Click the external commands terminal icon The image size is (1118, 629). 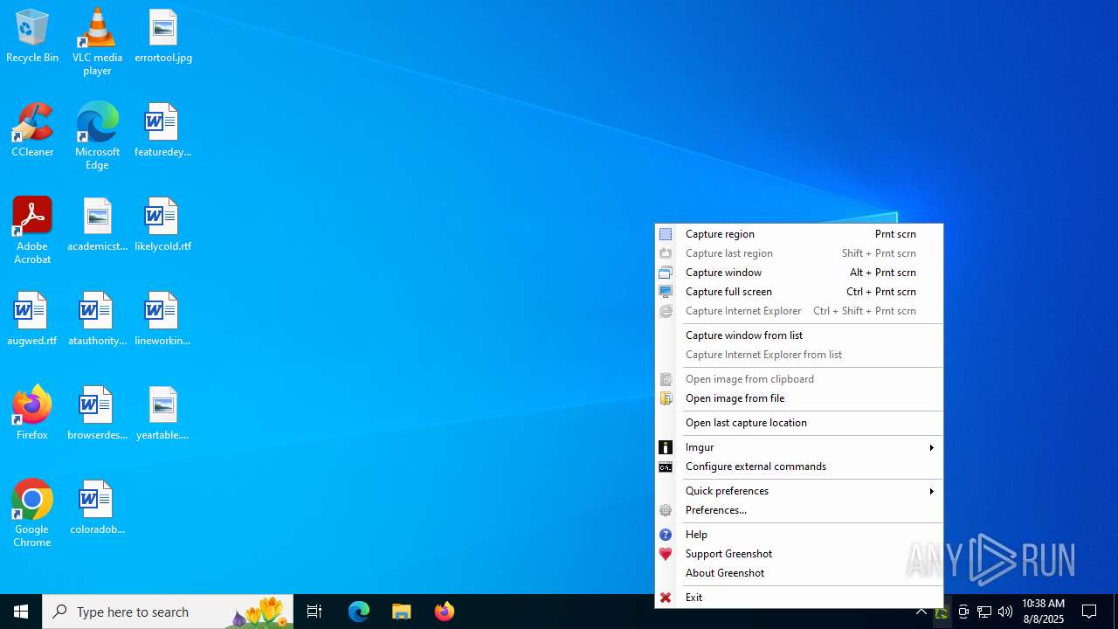(x=666, y=467)
